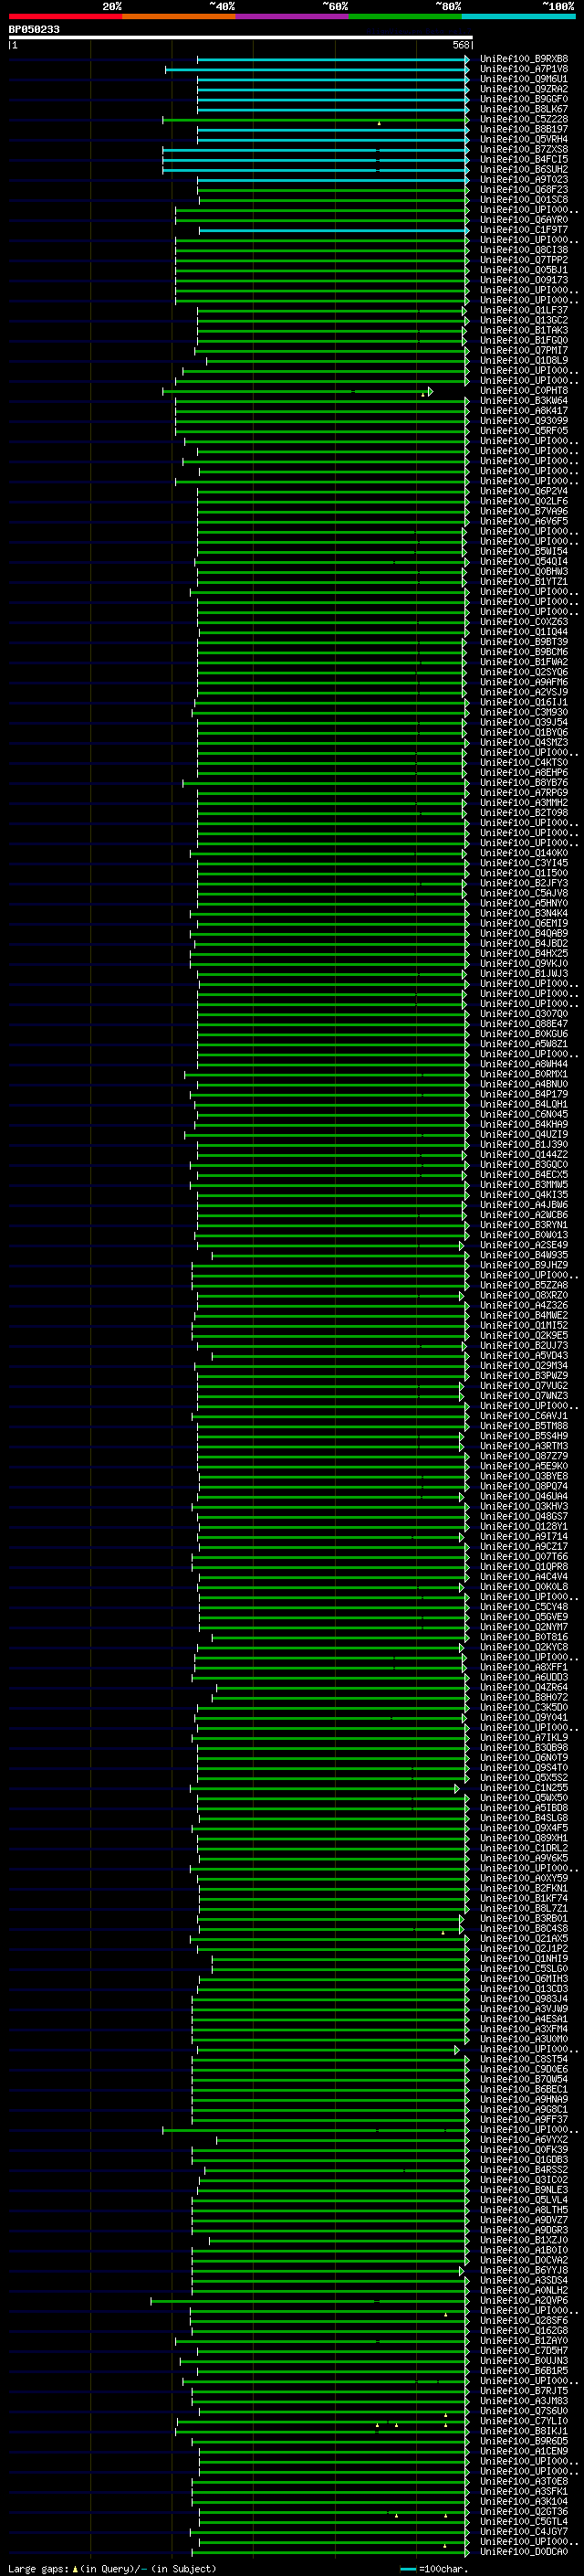Select the UniRef100_C5SLG0 label

[x=523, y=1968]
